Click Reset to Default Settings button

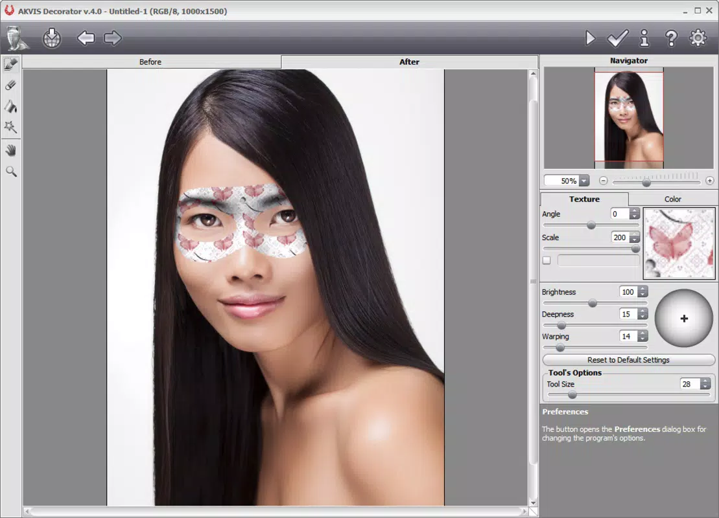tap(628, 360)
